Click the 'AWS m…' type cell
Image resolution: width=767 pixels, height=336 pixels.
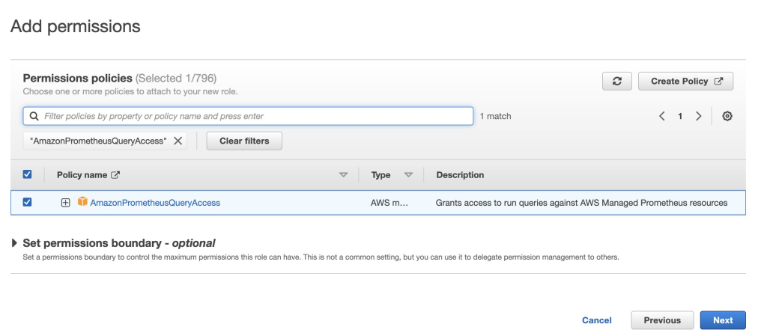[389, 203]
